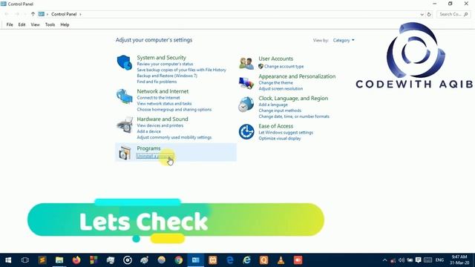Open the action center notification icon
Viewport: 475px width, 267px height.
(419, 260)
